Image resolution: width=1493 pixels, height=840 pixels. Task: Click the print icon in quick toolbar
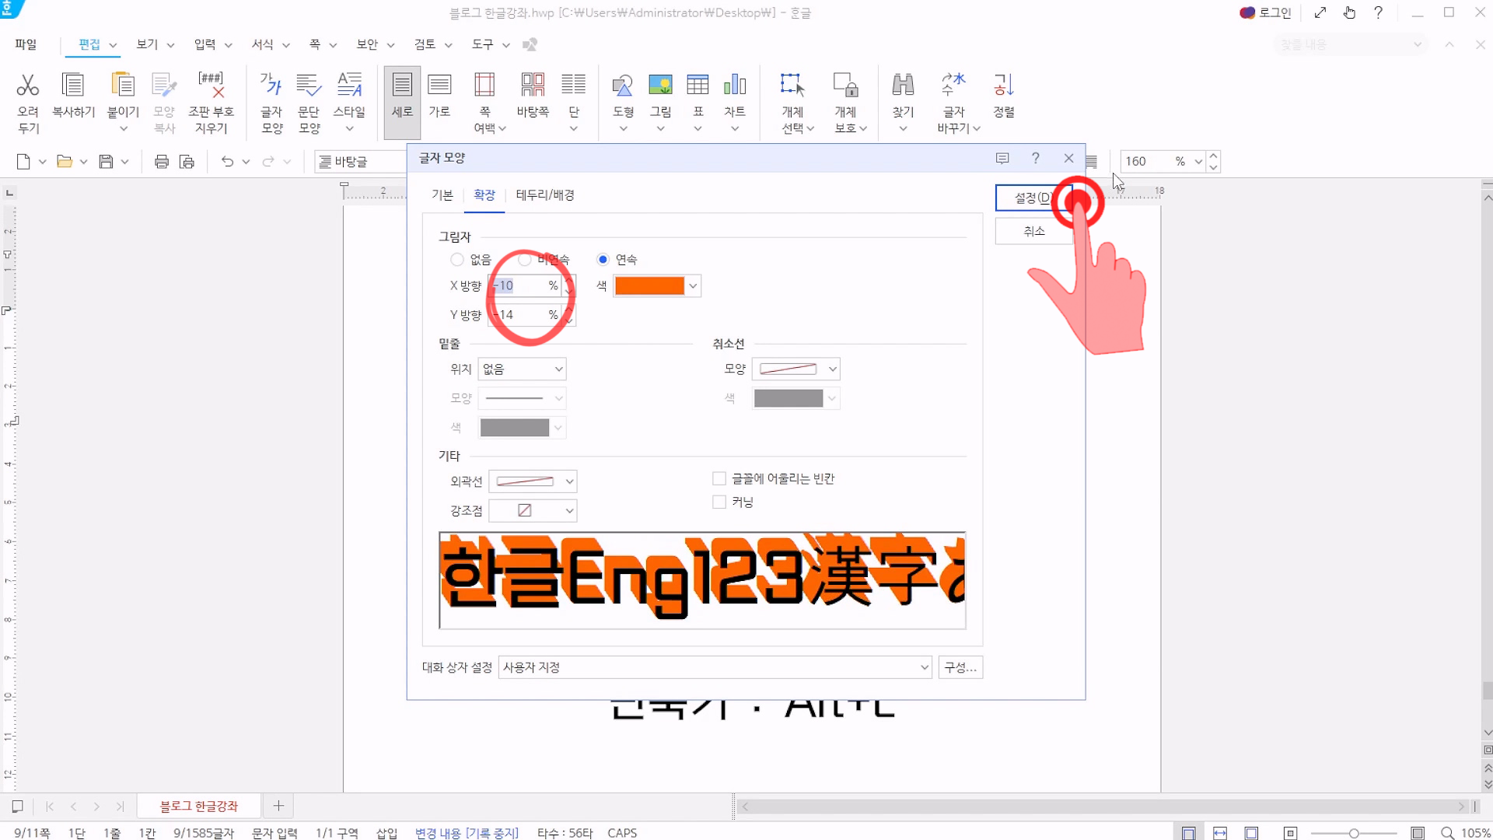(x=162, y=162)
